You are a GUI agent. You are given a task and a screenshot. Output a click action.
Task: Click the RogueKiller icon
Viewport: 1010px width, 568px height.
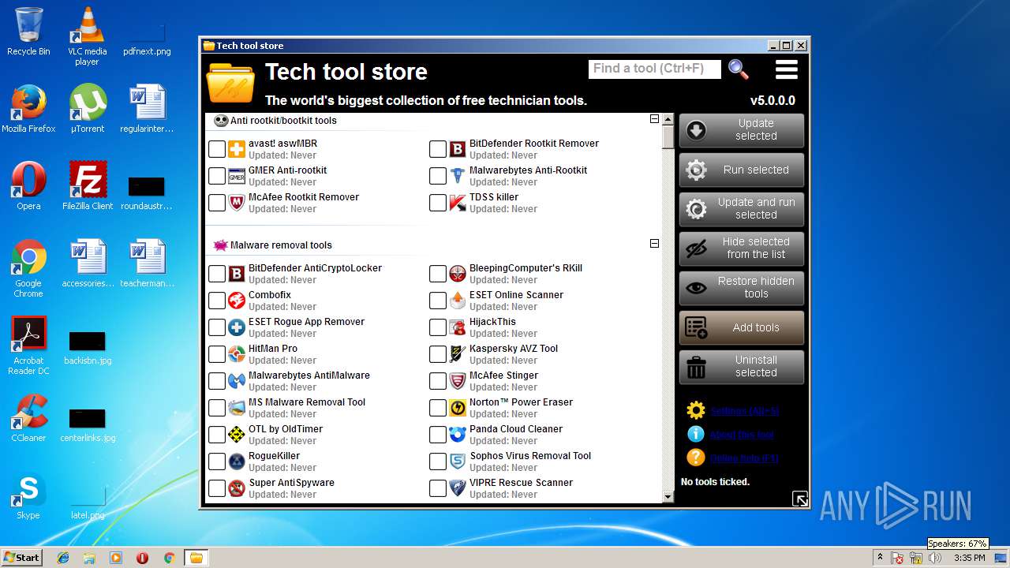pos(237,461)
